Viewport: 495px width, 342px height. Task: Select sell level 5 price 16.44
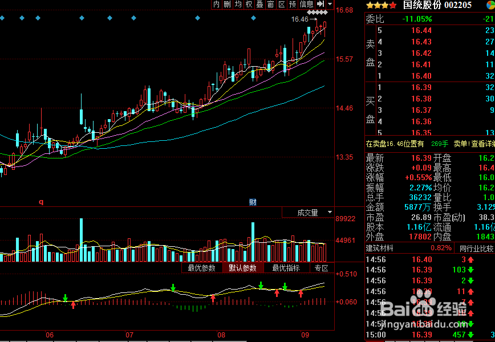[421, 31]
